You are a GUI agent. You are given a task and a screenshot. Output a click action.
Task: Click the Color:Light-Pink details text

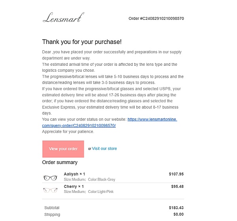point(101,192)
